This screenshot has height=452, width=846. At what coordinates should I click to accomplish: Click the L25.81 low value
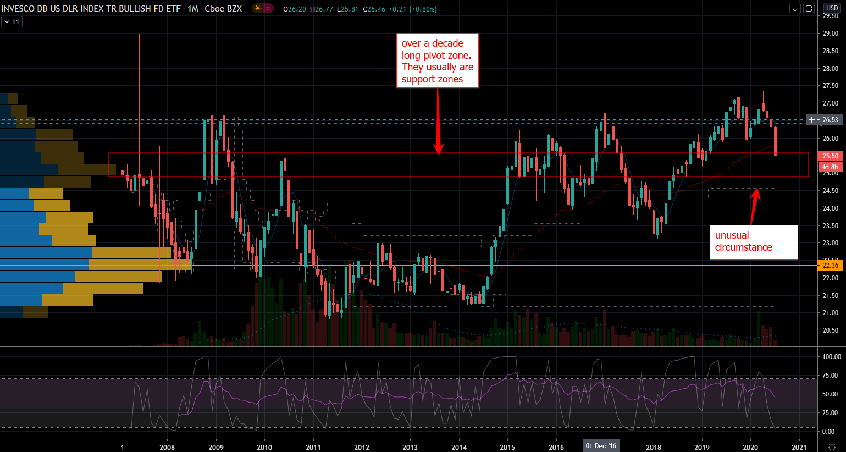coord(348,9)
